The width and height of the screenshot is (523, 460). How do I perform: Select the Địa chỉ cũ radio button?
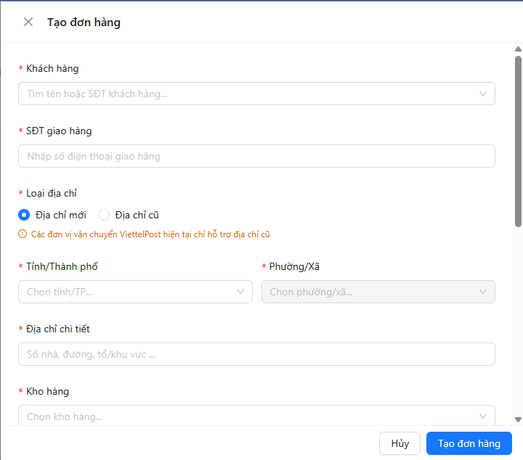coord(104,215)
